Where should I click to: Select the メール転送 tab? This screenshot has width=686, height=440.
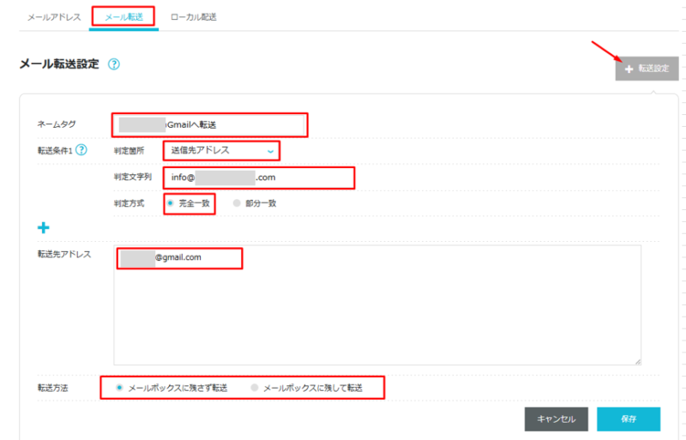[123, 16]
